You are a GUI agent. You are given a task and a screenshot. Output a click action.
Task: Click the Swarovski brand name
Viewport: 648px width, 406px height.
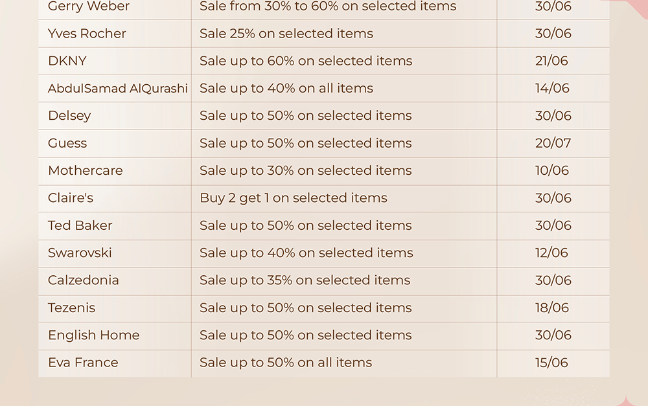pyautogui.click(x=80, y=253)
